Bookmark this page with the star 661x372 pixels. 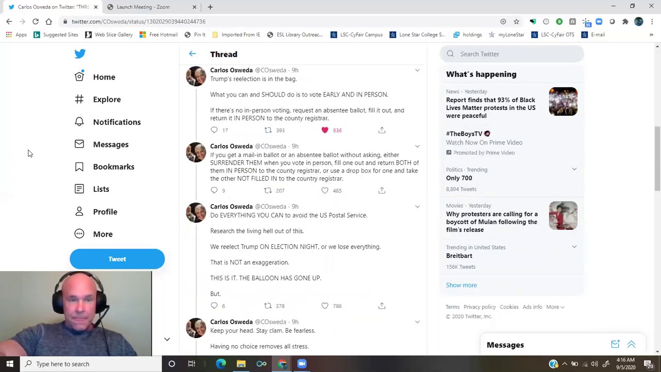516,21
